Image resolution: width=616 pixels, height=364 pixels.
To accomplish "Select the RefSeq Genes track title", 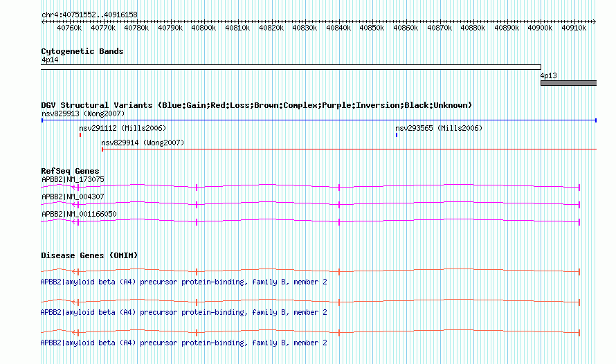I will coord(70,171).
